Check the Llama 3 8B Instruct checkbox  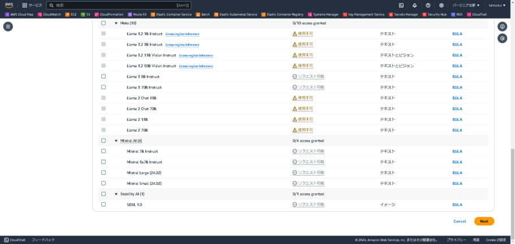(x=104, y=76)
